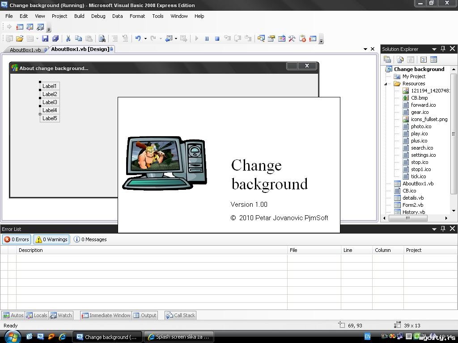The width and height of the screenshot is (458, 343).
Task: Open the Error List toolbar icon
Action: click(x=302, y=38)
